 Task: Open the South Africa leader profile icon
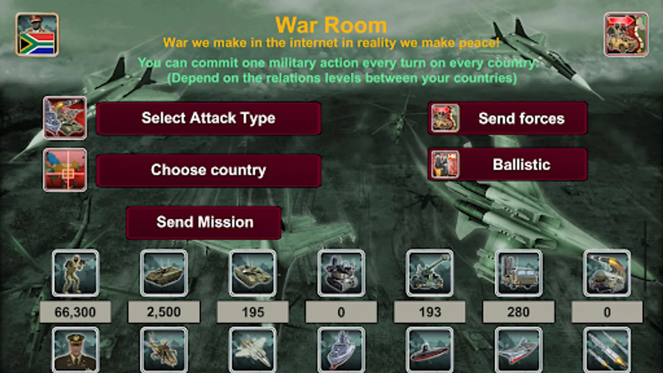click(37, 35)
